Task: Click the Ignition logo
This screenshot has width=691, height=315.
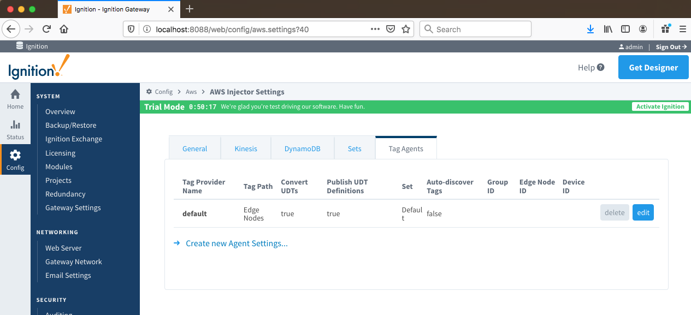Action: (39, 68)
